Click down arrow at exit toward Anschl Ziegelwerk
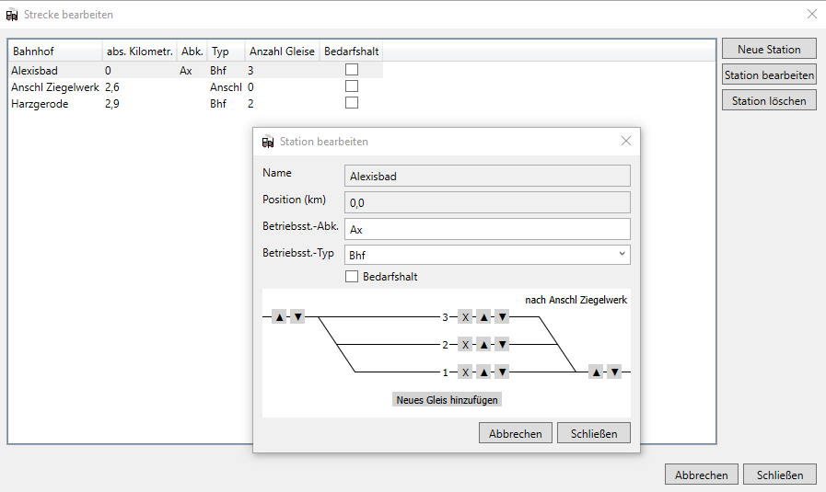The width and height of the screenshot is (826, 492). [x=614, y=372]
